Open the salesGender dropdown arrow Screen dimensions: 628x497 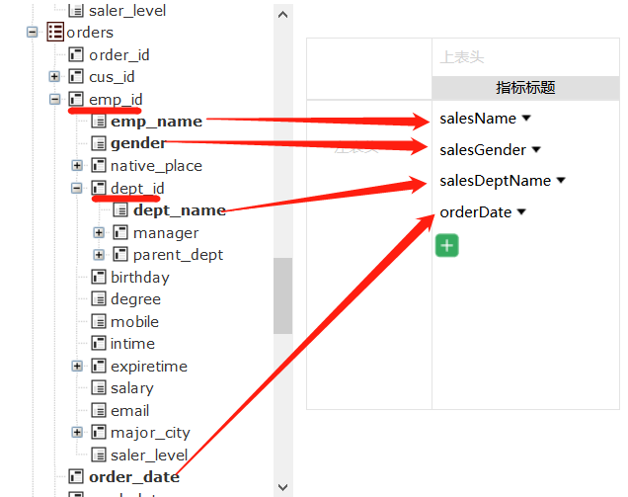(x=536, y=149)
